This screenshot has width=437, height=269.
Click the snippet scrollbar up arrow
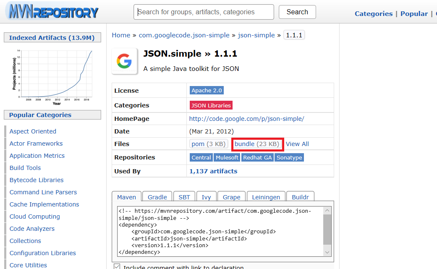coord(327,211)
